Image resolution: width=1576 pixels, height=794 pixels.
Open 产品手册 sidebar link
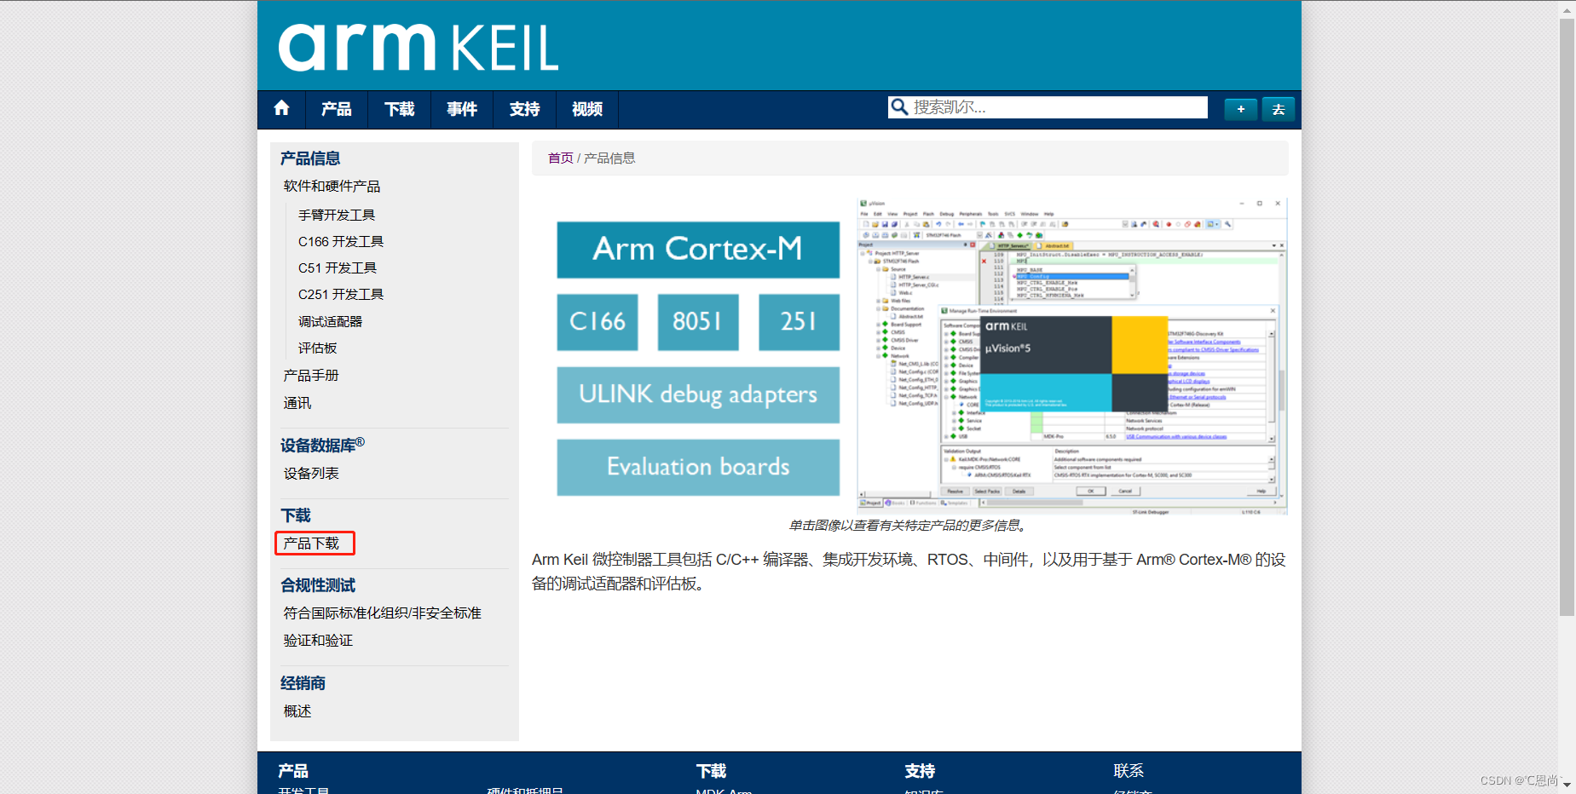311,376
